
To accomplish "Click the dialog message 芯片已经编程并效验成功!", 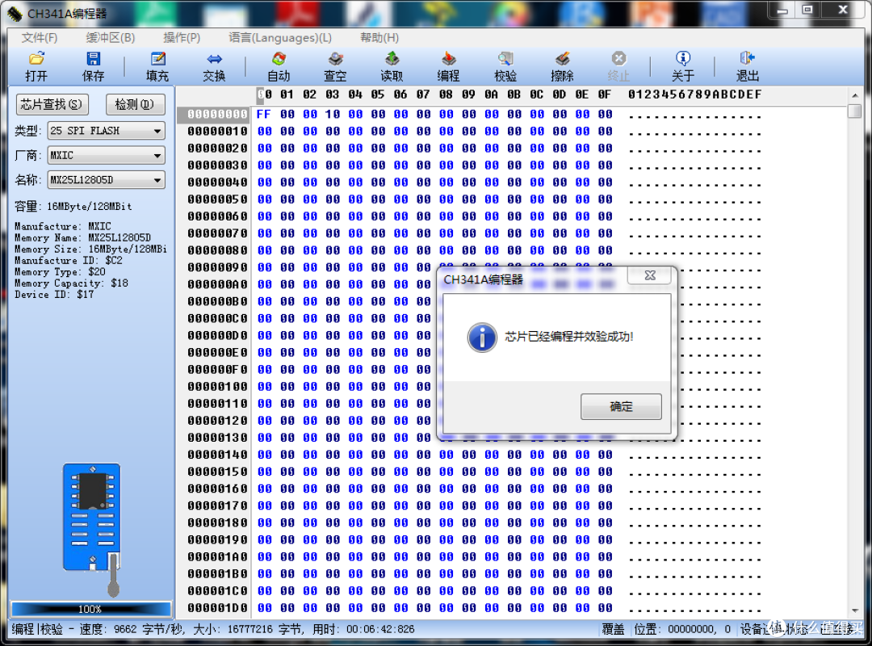I will click(x=569, y=337).
